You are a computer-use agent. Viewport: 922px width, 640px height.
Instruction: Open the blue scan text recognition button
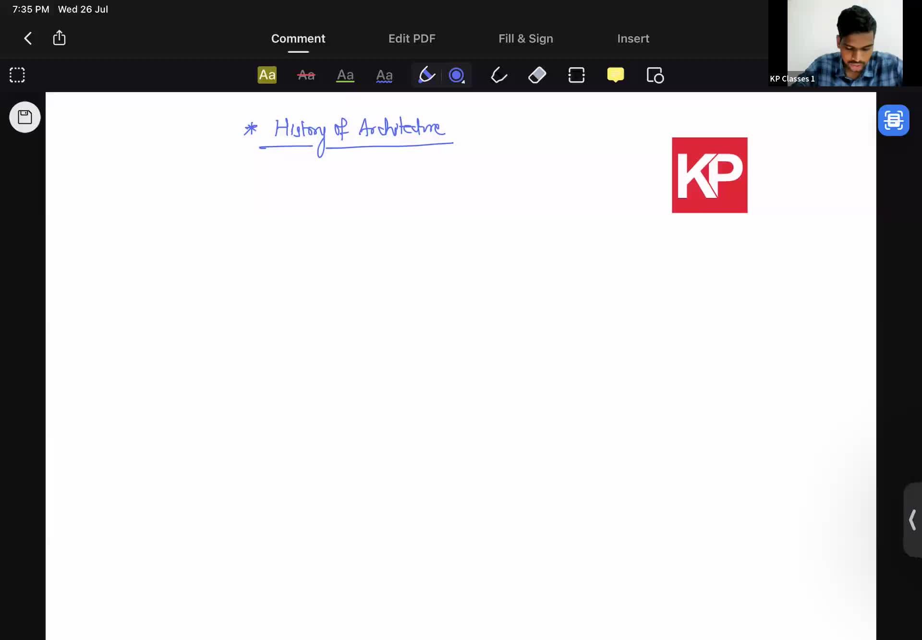[894, 120]
